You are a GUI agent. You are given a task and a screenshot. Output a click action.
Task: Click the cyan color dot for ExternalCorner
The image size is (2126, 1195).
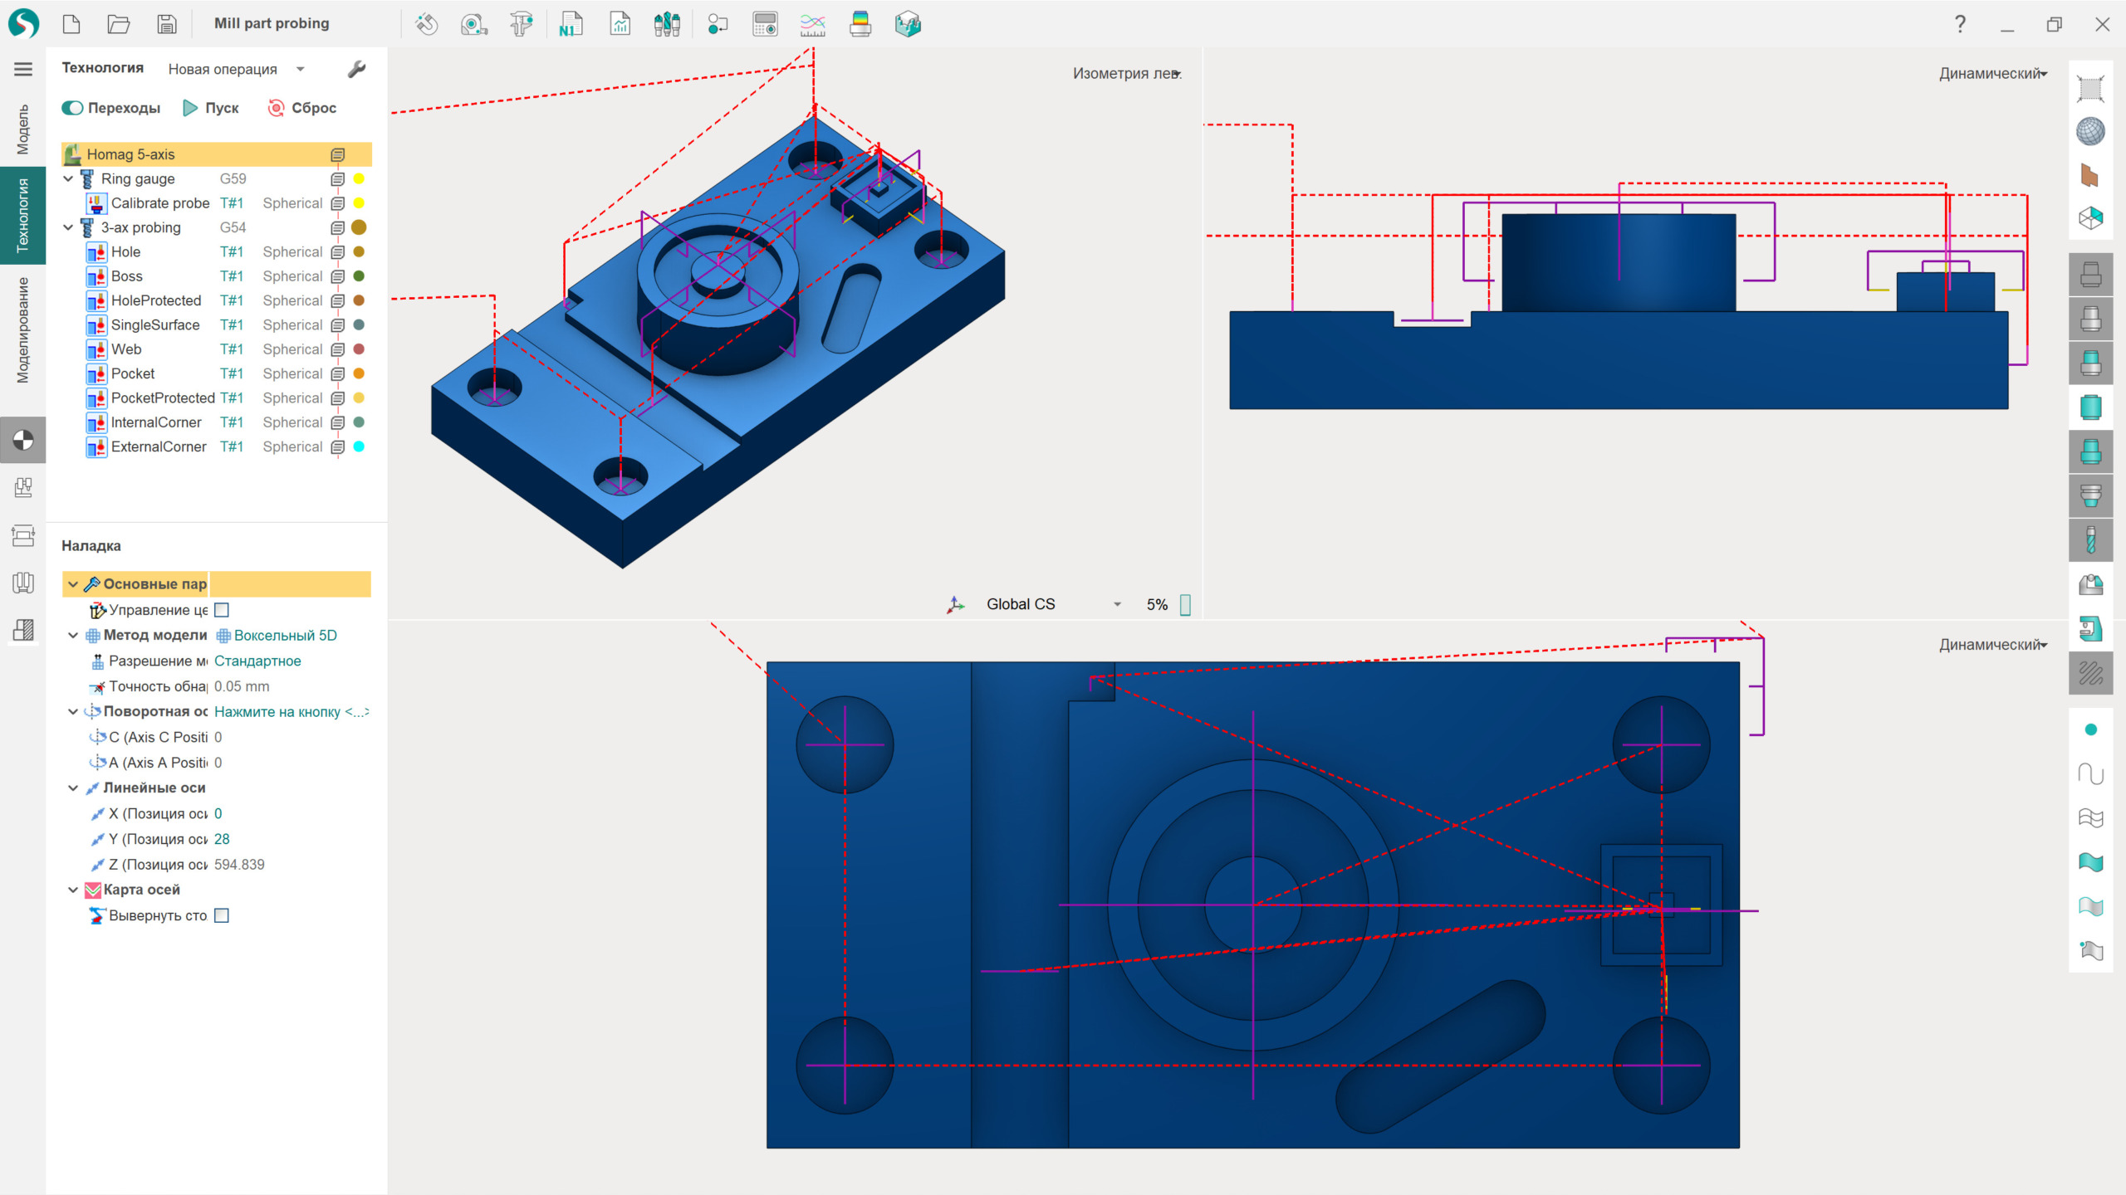359,446
